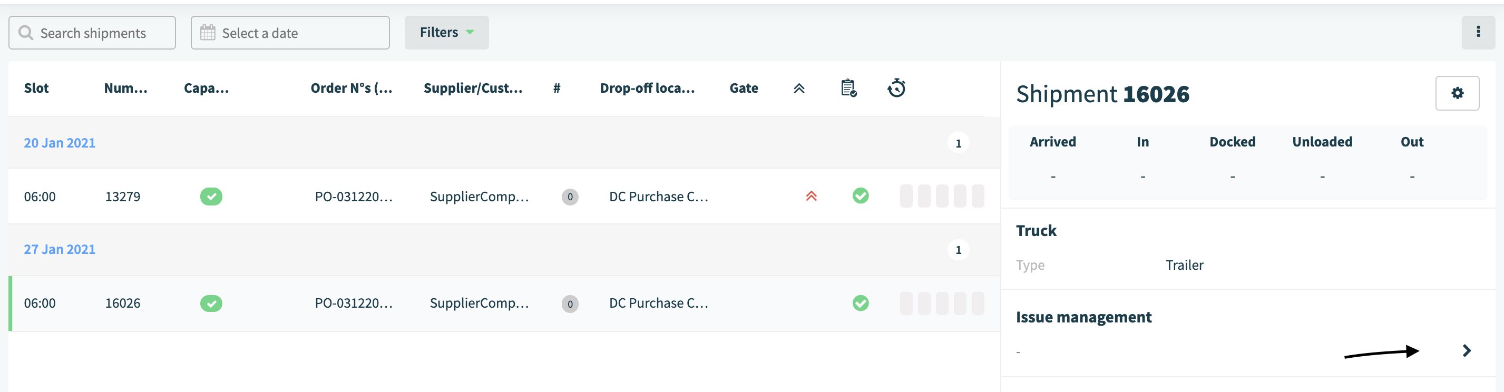Image resolution: width=1504 pixels, height=392 pixels.
Task: Click the priority double-chevron column header
Action: point(799,89)
